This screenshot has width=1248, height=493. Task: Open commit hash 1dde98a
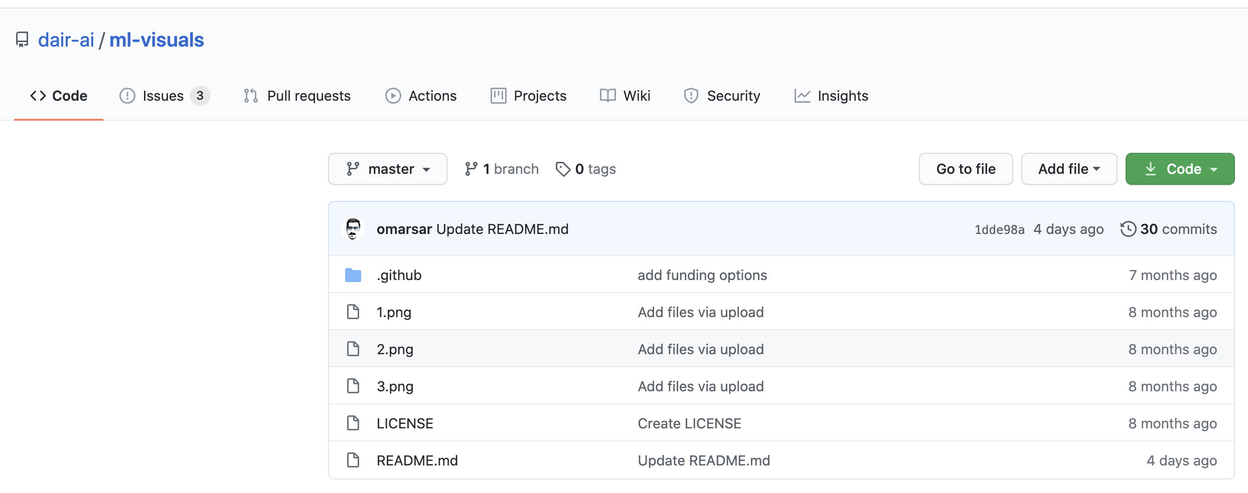pyautogui.click(x=999, y=229)
